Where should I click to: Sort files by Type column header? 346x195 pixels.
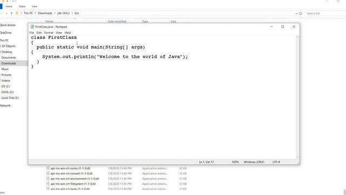(145, 22)
